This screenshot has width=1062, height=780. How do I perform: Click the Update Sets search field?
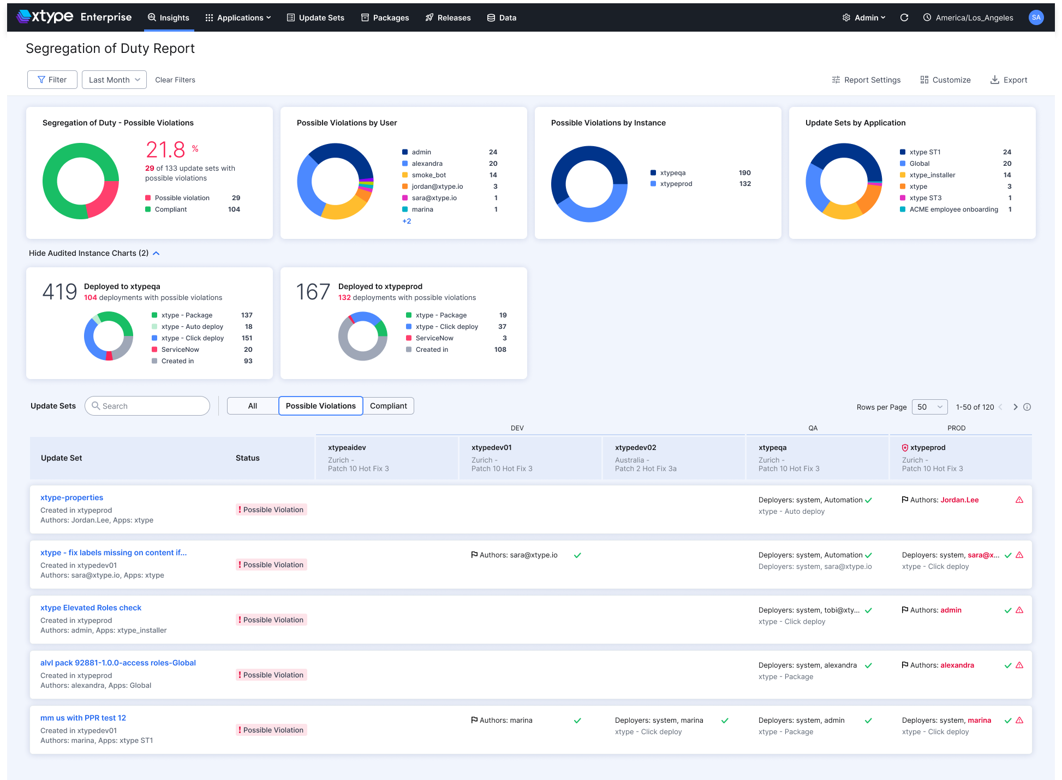click(x=147, y=406)
